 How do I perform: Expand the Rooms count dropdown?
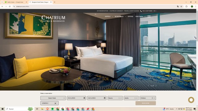point(115,98)
